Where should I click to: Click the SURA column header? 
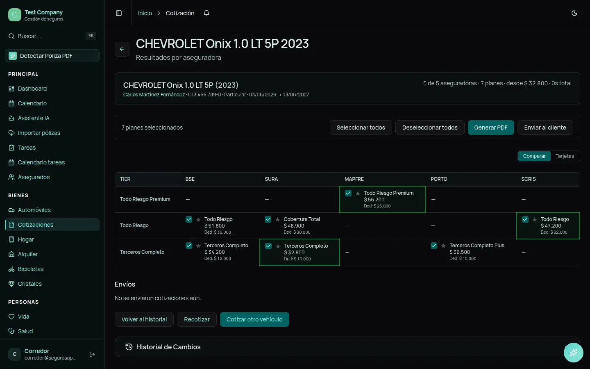click(271, 179)
